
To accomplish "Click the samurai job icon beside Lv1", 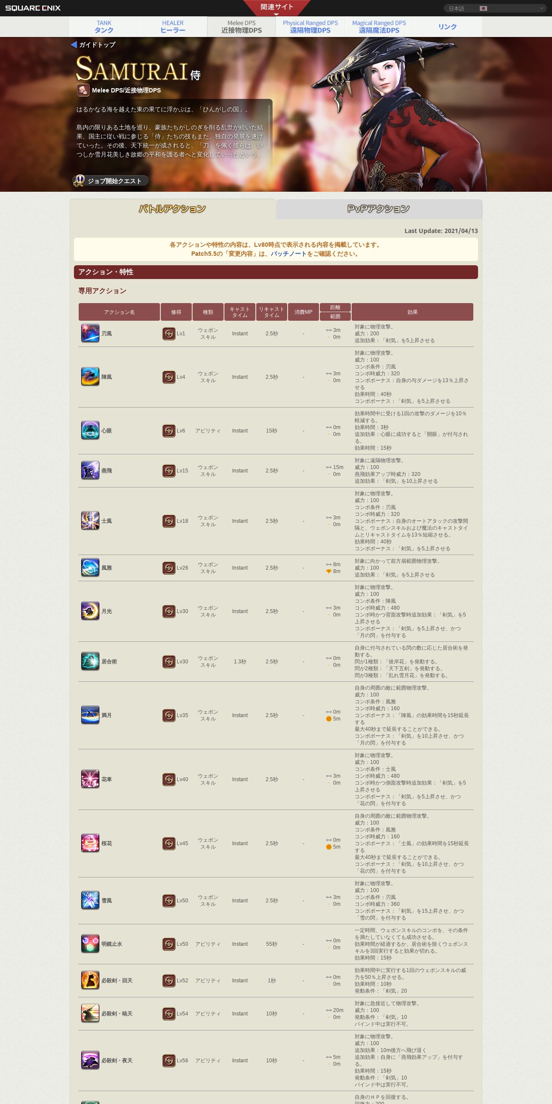I will click(169, 334).
